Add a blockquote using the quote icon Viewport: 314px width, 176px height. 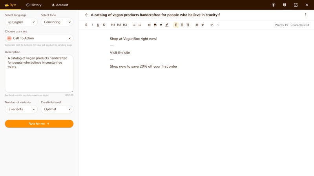[x=161, y=25]
